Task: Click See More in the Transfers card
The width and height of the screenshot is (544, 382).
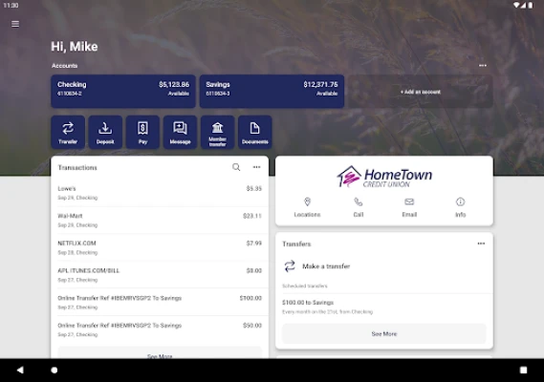Action: coord(384,334)
